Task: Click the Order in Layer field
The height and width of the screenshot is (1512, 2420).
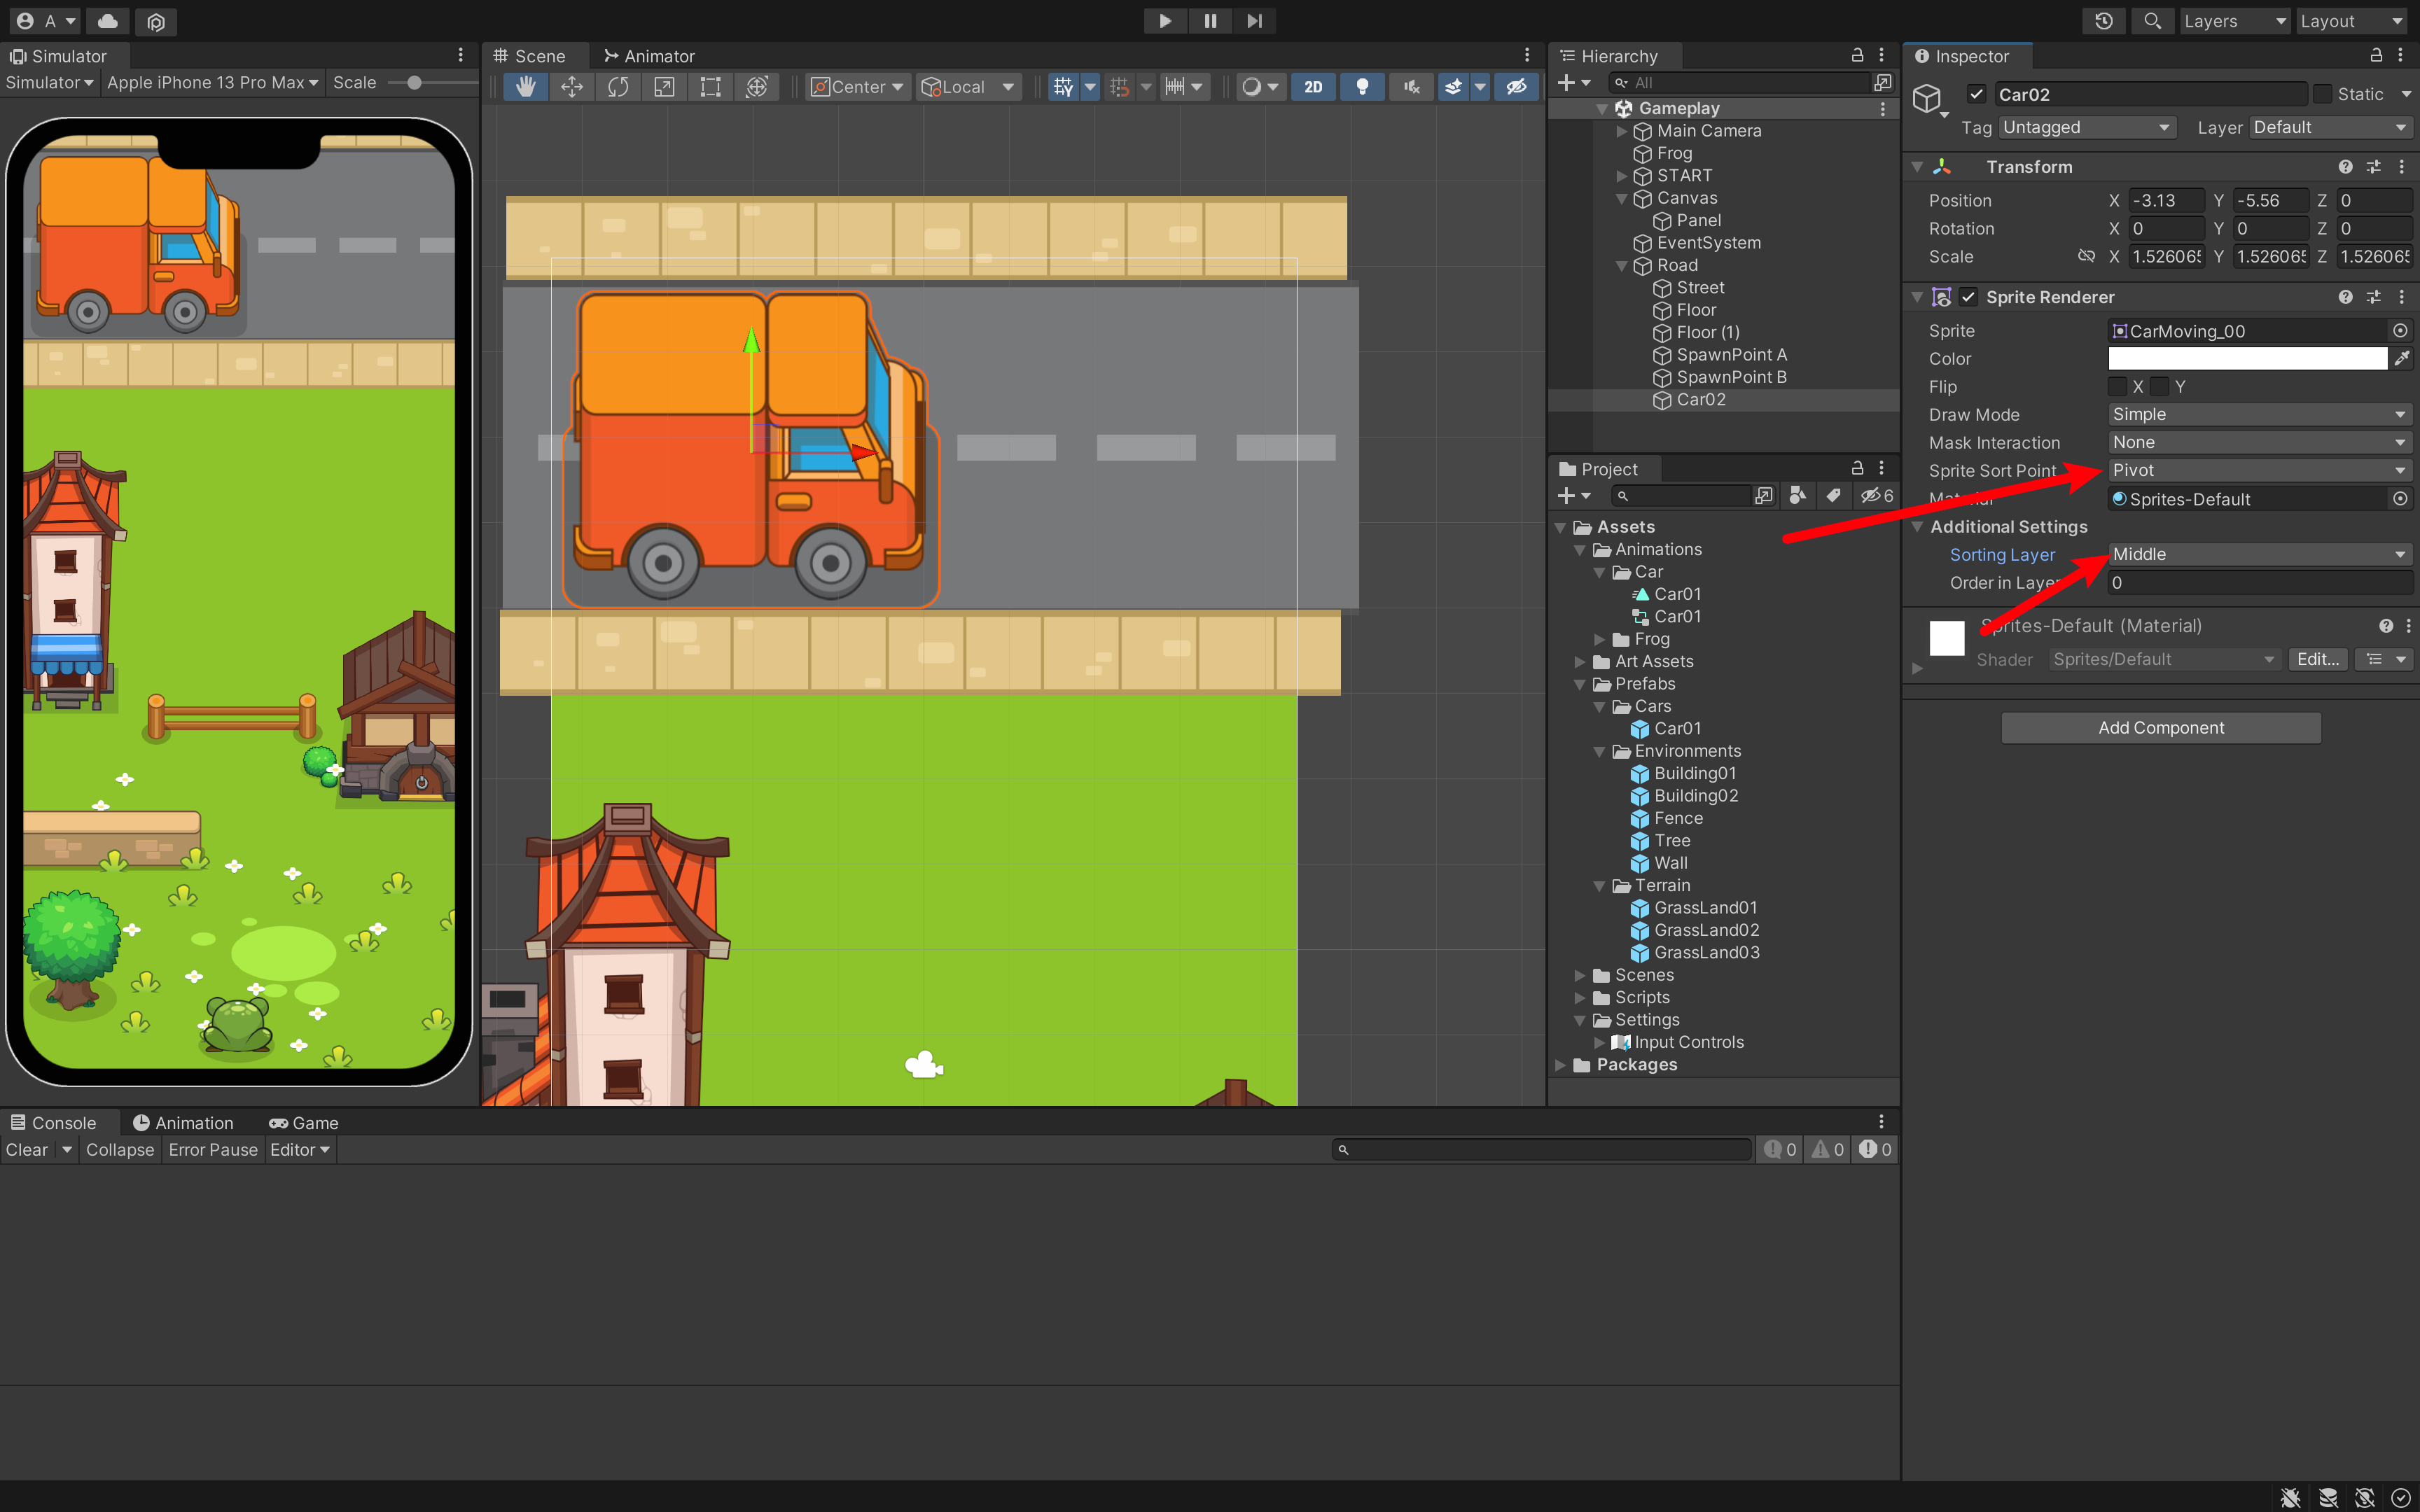Action: (x=2260, y=582)
